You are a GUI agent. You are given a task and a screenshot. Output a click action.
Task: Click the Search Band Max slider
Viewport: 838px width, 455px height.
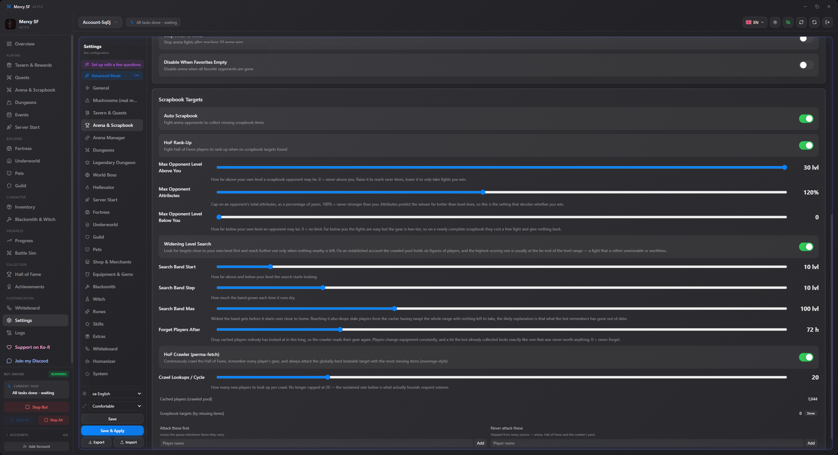point(502,309)
